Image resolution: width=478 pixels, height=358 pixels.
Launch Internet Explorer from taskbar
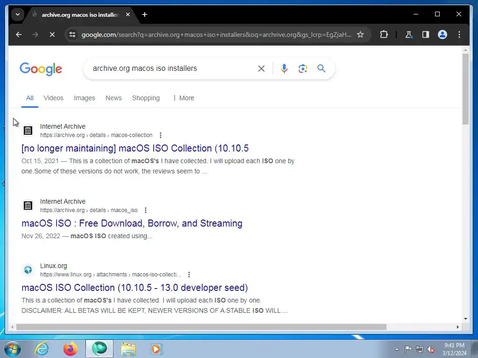coord(42,349)
